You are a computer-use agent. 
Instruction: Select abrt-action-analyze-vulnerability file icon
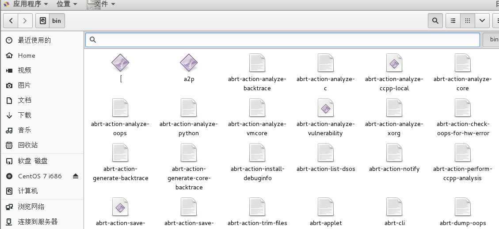pyautogui.click(x=326, y=107)
